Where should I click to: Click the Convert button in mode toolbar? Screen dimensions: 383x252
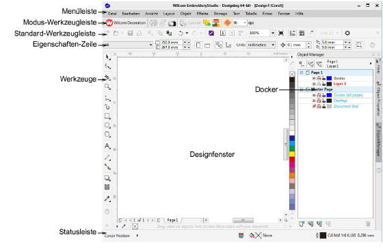point(190,23)
